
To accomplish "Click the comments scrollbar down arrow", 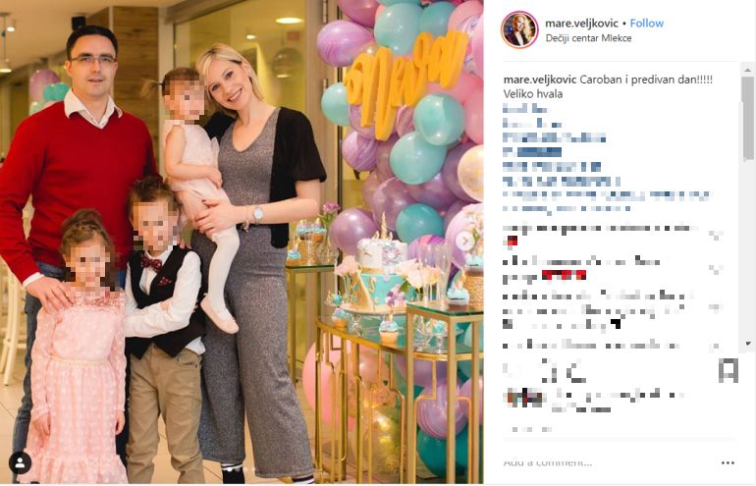I will pos(748,344).
